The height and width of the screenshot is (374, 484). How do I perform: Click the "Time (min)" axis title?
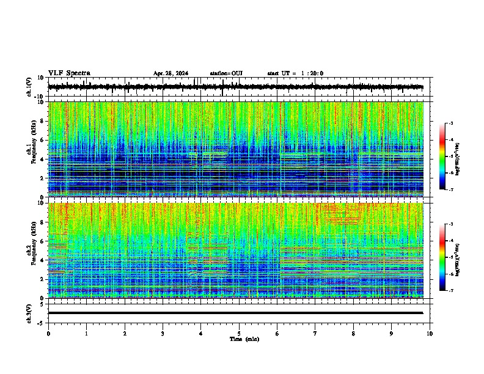point(244,339)
